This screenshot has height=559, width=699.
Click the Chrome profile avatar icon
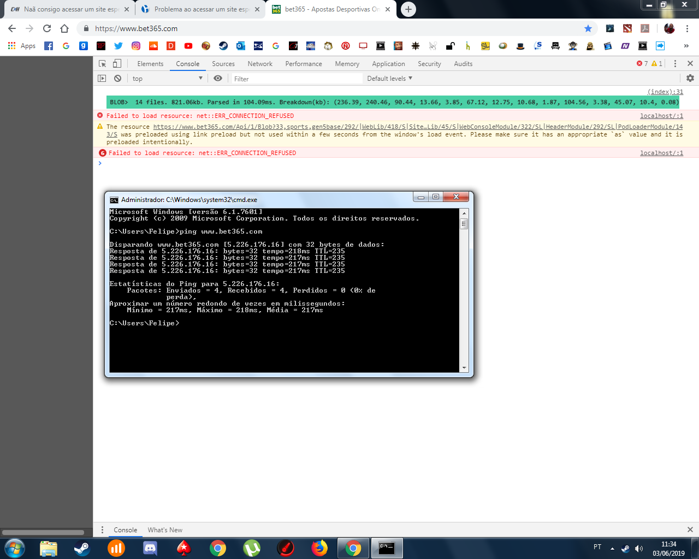pos(670,28)
